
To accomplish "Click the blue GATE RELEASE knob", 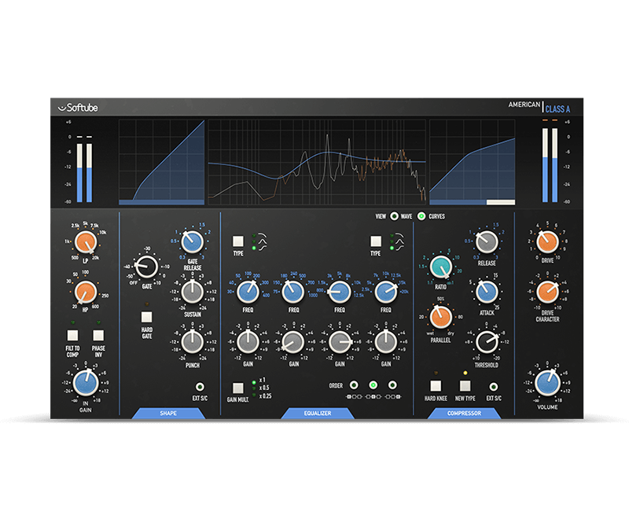I will point(192,242).
